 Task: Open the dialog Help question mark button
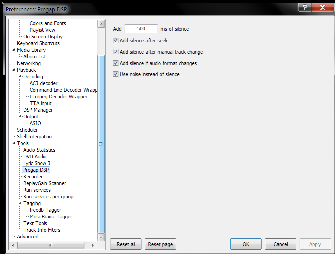tap(305, 7)
